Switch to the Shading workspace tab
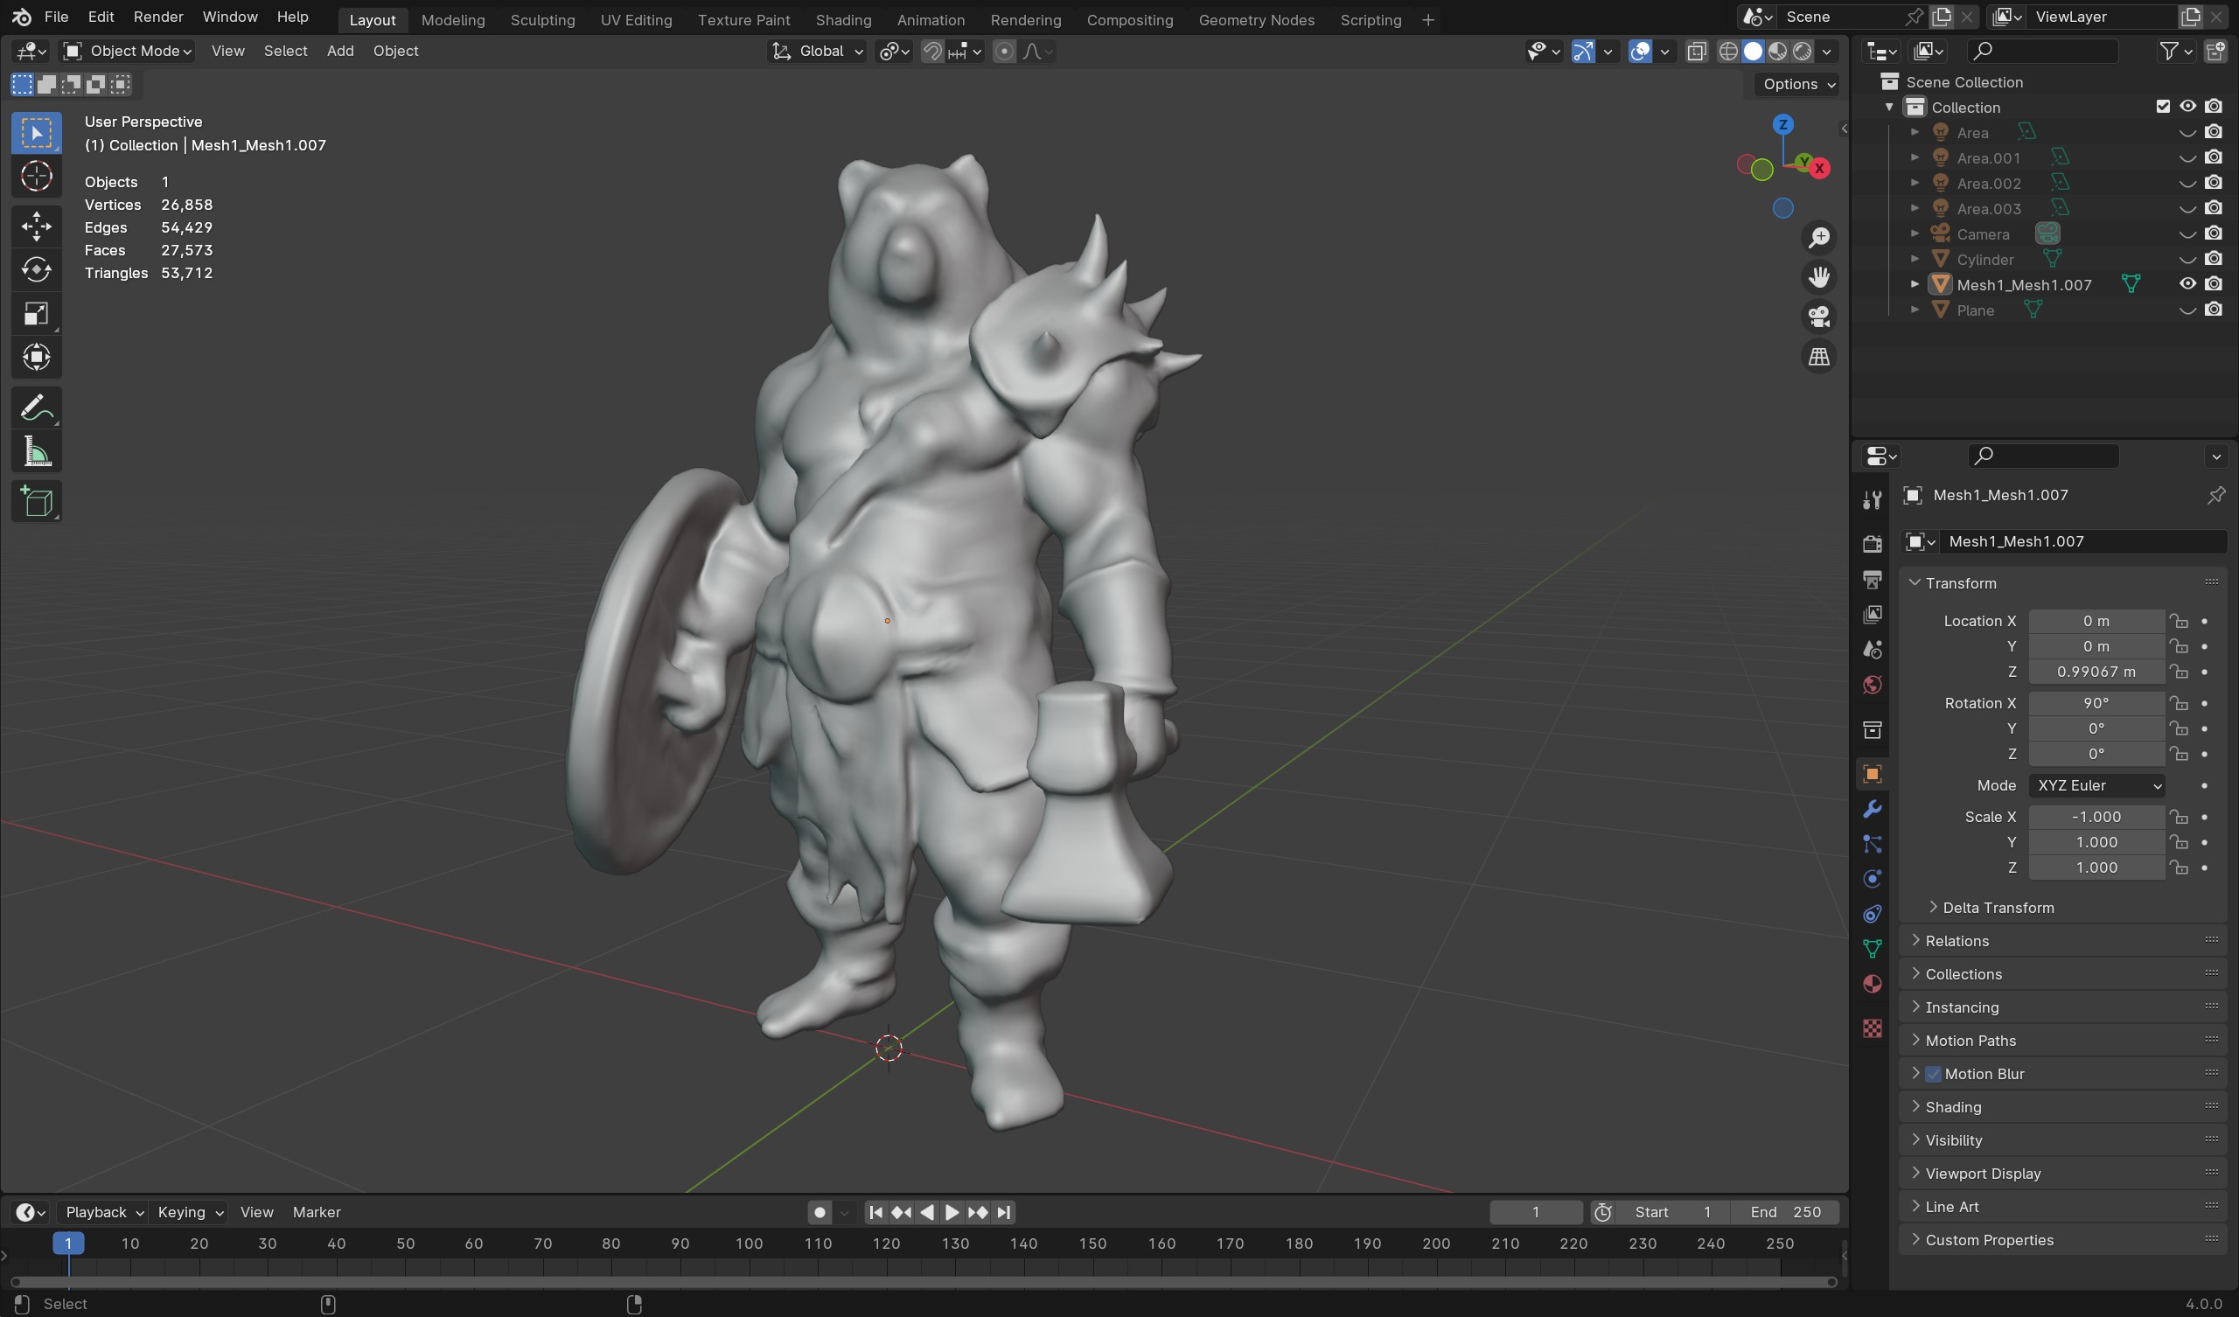 (843, 19)
